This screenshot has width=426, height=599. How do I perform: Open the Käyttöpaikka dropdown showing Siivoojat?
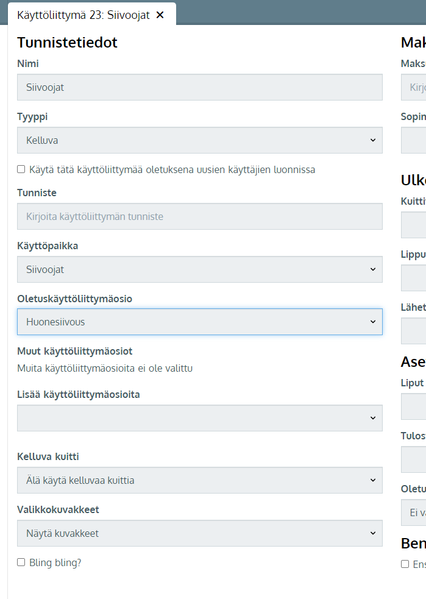(x=200, y=269)
